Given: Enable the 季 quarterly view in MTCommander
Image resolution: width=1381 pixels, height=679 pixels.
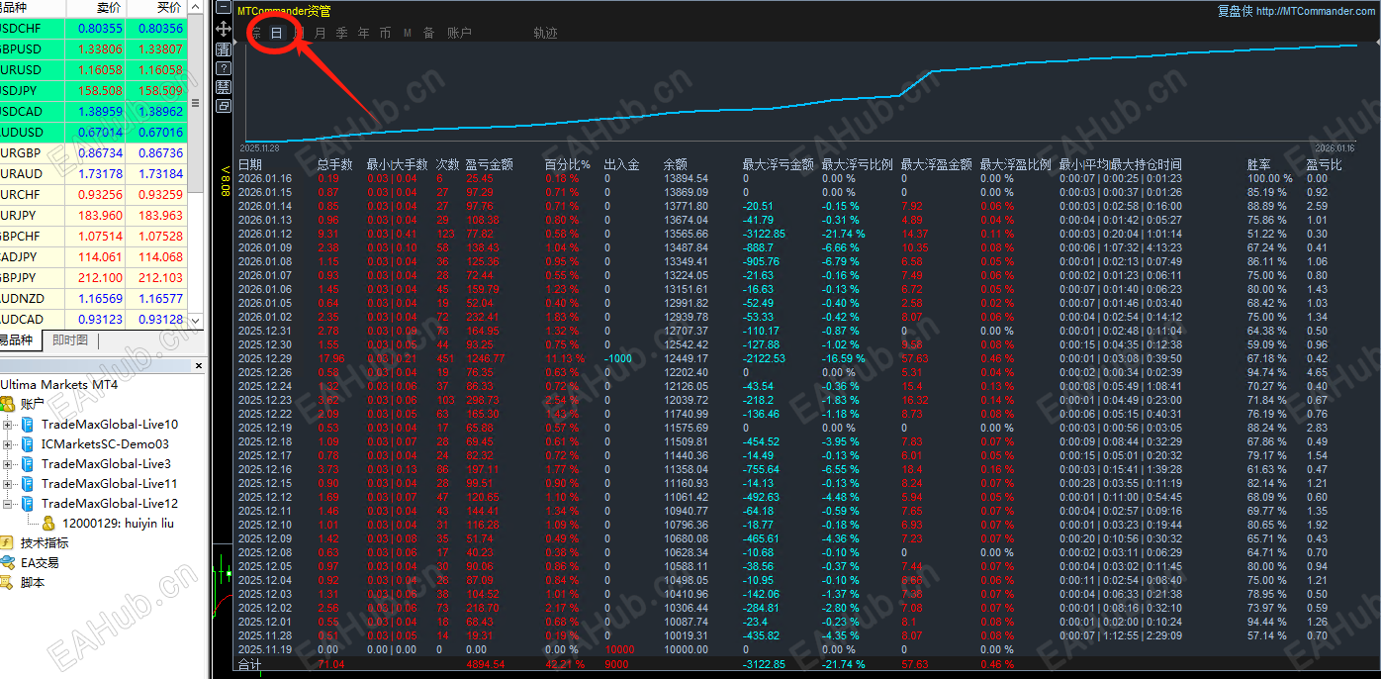Looking at the screenshot, I should click(341, 32).
